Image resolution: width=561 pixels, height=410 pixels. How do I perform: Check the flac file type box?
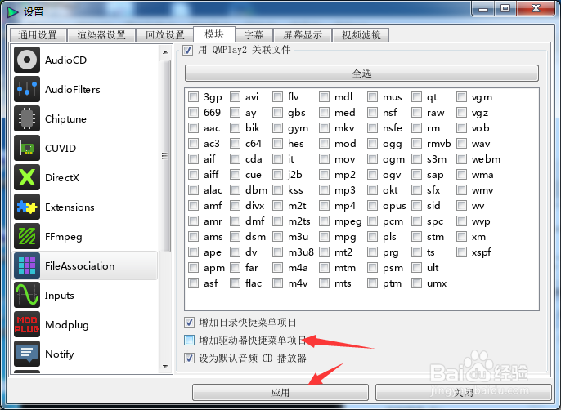[x=235, y=283]
